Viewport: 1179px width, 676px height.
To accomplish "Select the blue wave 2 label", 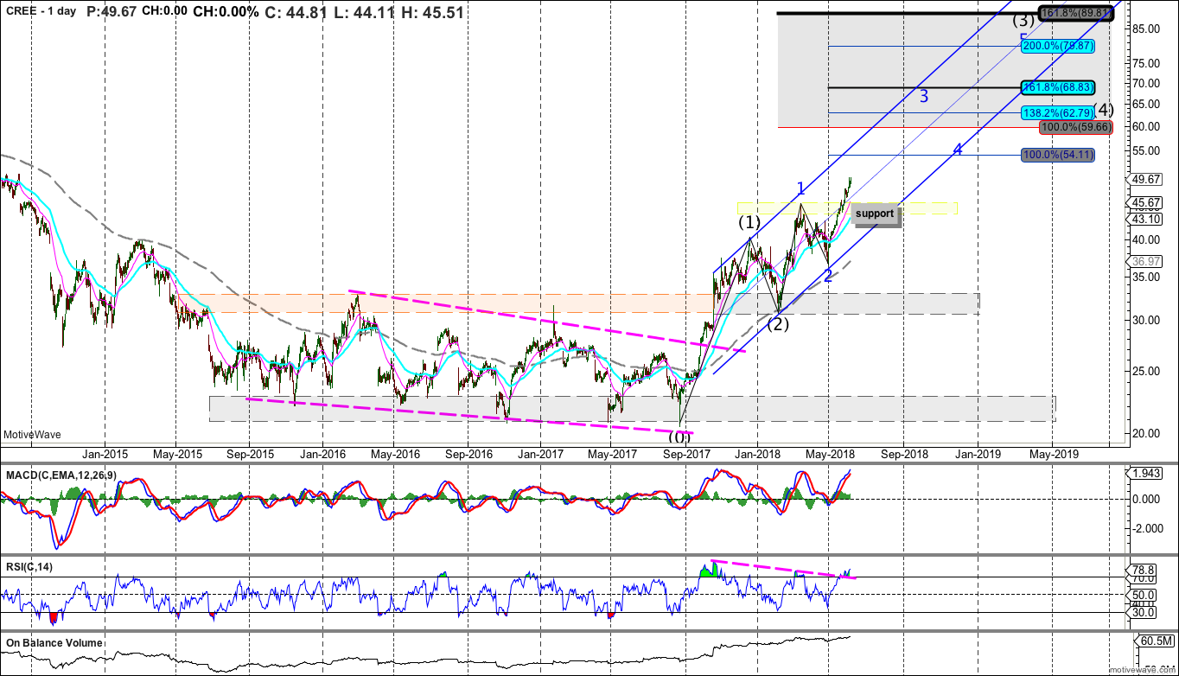I will [828, 276].
